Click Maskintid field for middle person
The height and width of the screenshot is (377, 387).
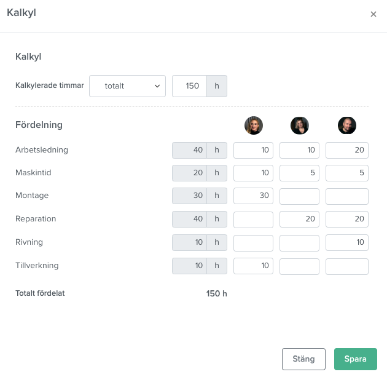299,173
